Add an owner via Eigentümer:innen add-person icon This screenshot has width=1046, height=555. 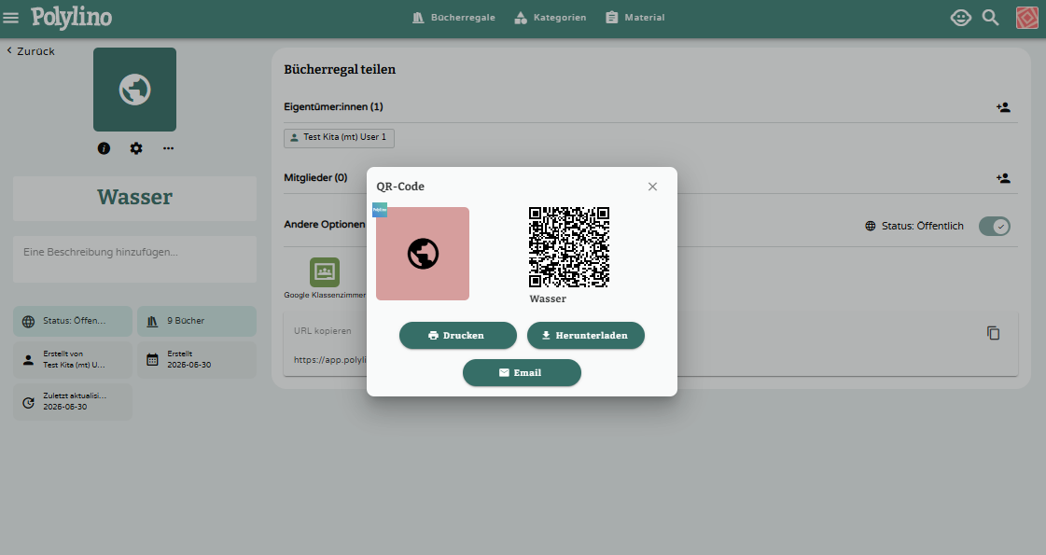1003,107
